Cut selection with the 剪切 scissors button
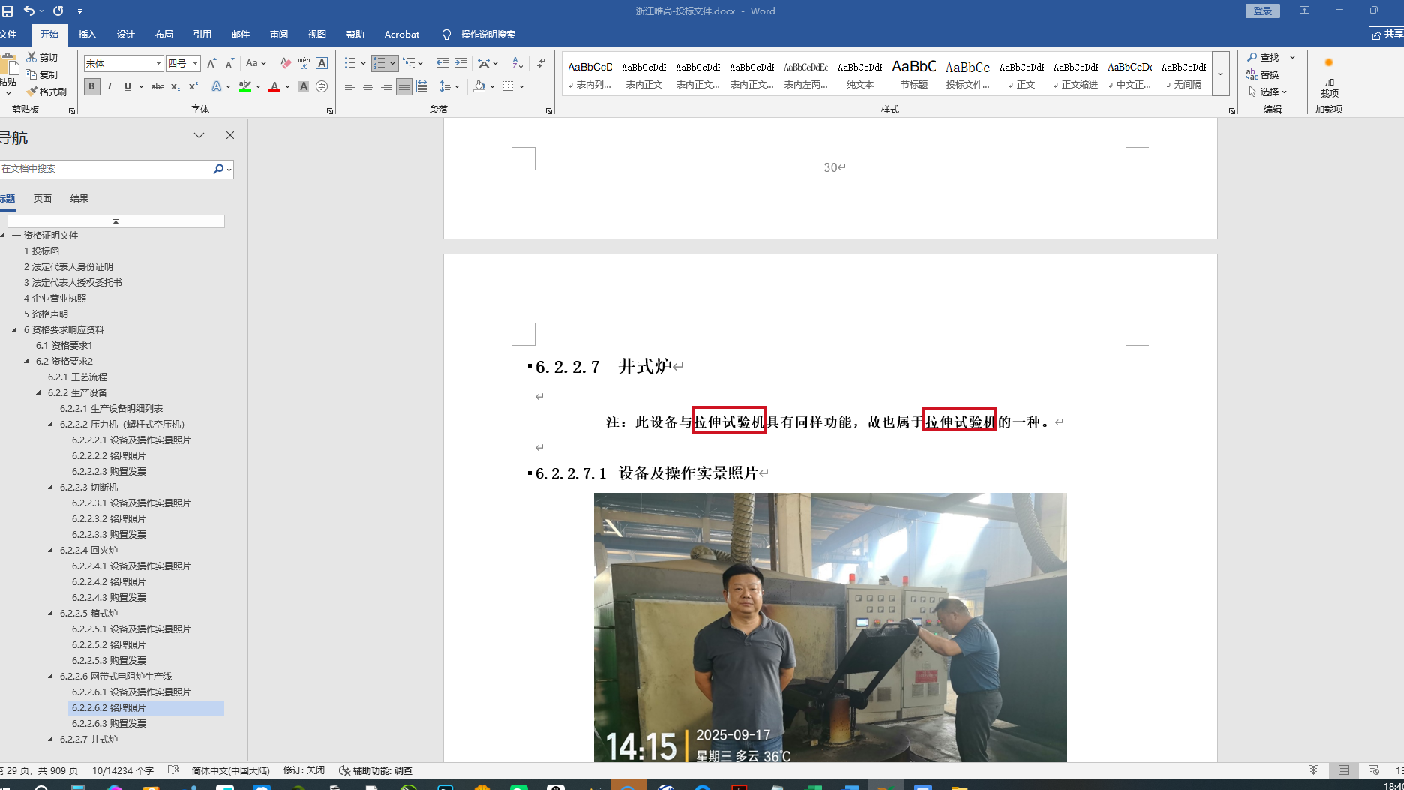The image size is (1404, 790). [42, 57]
